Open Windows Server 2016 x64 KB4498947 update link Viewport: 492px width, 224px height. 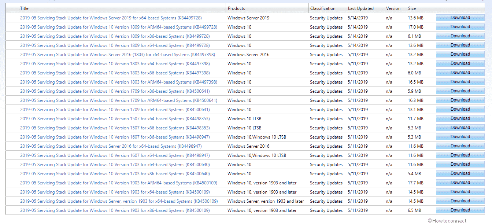[111, 146]
